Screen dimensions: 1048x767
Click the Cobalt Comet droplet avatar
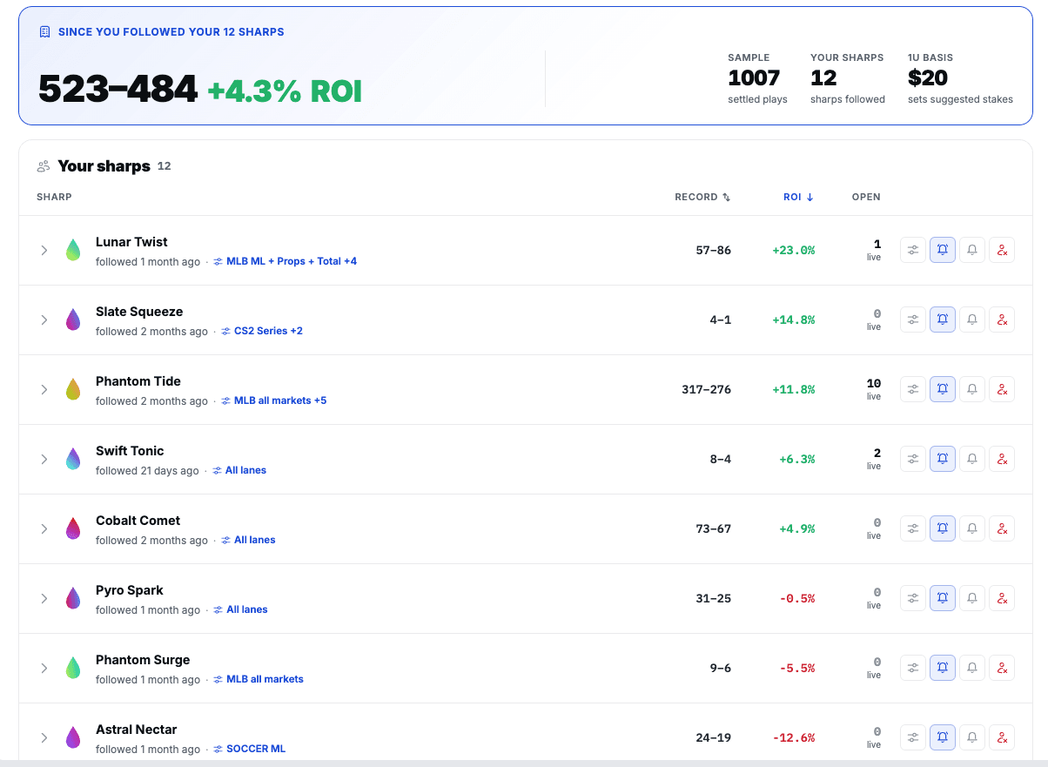click(x=73, y=528)
